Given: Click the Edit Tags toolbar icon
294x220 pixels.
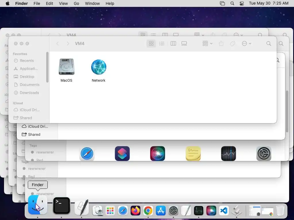Looking at the screenshot, I should point(233,44).
